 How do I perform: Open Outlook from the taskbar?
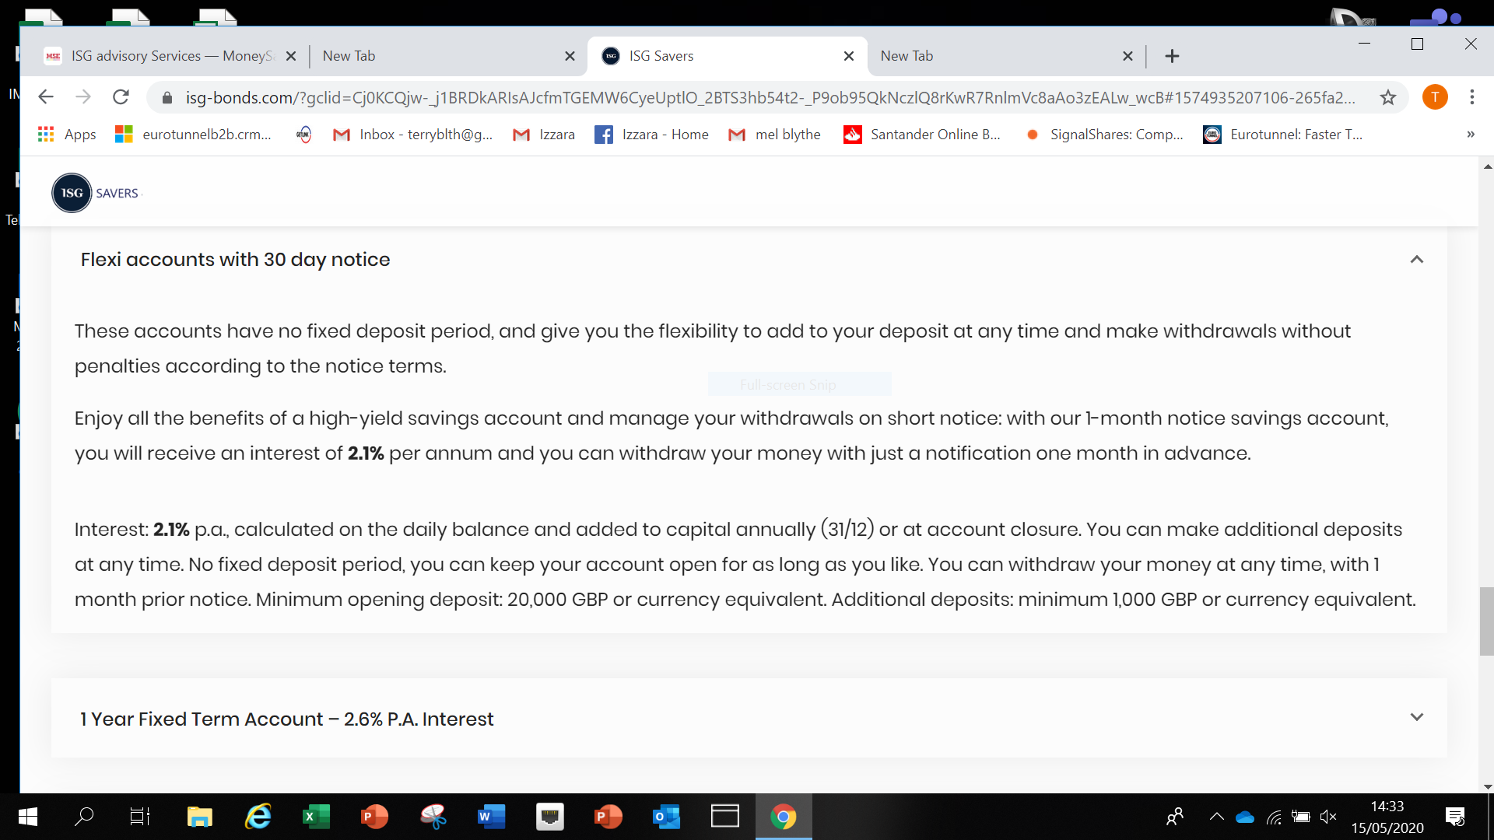(666, 817)
